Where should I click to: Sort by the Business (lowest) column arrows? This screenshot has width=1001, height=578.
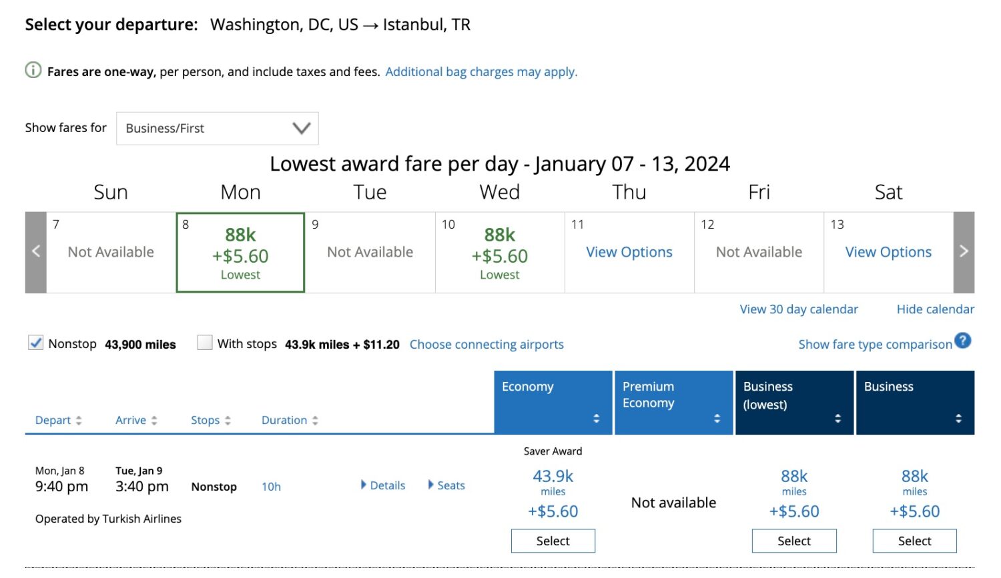tap(838, 419)
